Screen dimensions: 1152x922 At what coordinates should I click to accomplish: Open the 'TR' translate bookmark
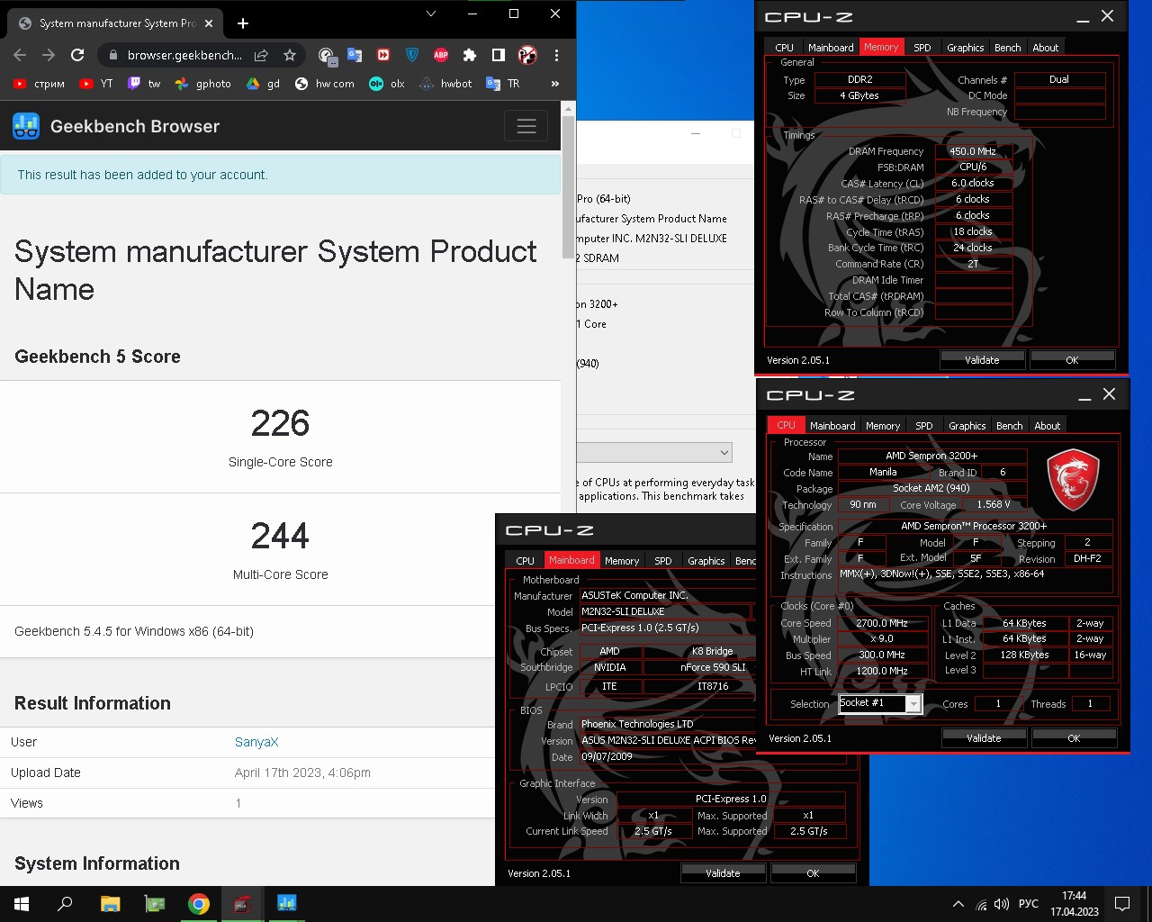(503, 84)
